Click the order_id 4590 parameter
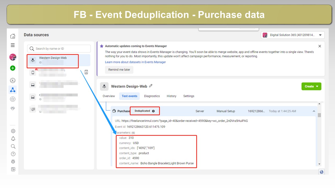The height and width of the screenshot is (188, 335). click(129, 158)
